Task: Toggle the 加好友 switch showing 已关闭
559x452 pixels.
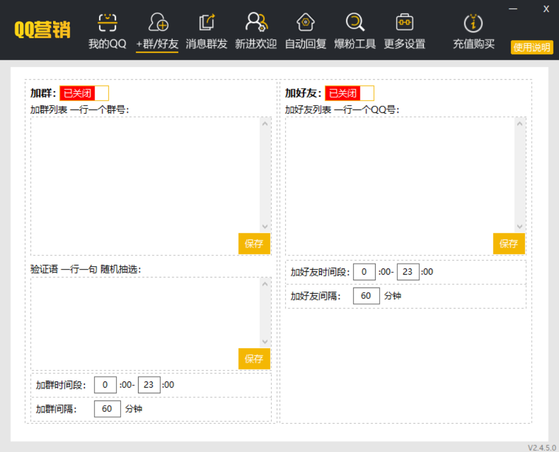Action: point(350,93)
